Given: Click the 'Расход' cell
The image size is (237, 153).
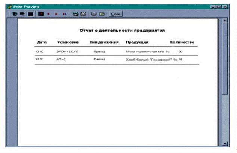Looking at the screenshot, I should (x=99, y=59).
